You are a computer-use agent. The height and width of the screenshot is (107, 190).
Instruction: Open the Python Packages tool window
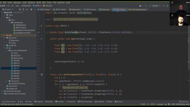coord(85,102)
